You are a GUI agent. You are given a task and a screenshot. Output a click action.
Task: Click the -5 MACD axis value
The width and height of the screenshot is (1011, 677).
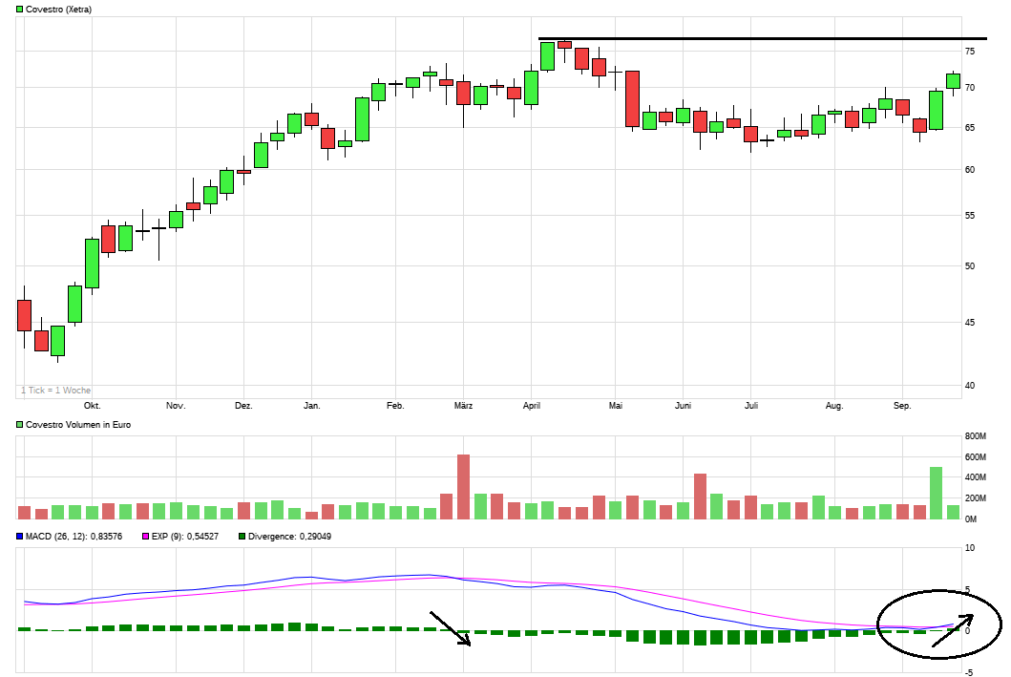point(969,672)
